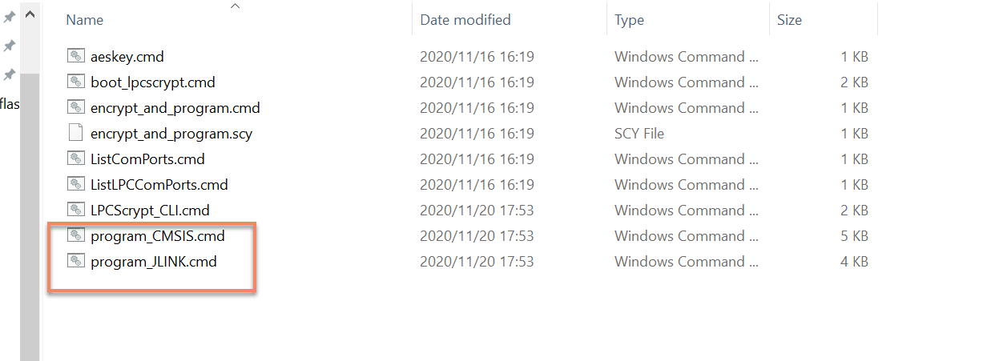Click the encrypt_and_program.scy blank file icon
The width and height of the screenshot is (987, 361).
click(x=76, y=134)
